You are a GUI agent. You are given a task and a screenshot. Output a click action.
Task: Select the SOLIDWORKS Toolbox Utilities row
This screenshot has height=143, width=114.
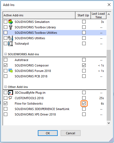point(55,33)
